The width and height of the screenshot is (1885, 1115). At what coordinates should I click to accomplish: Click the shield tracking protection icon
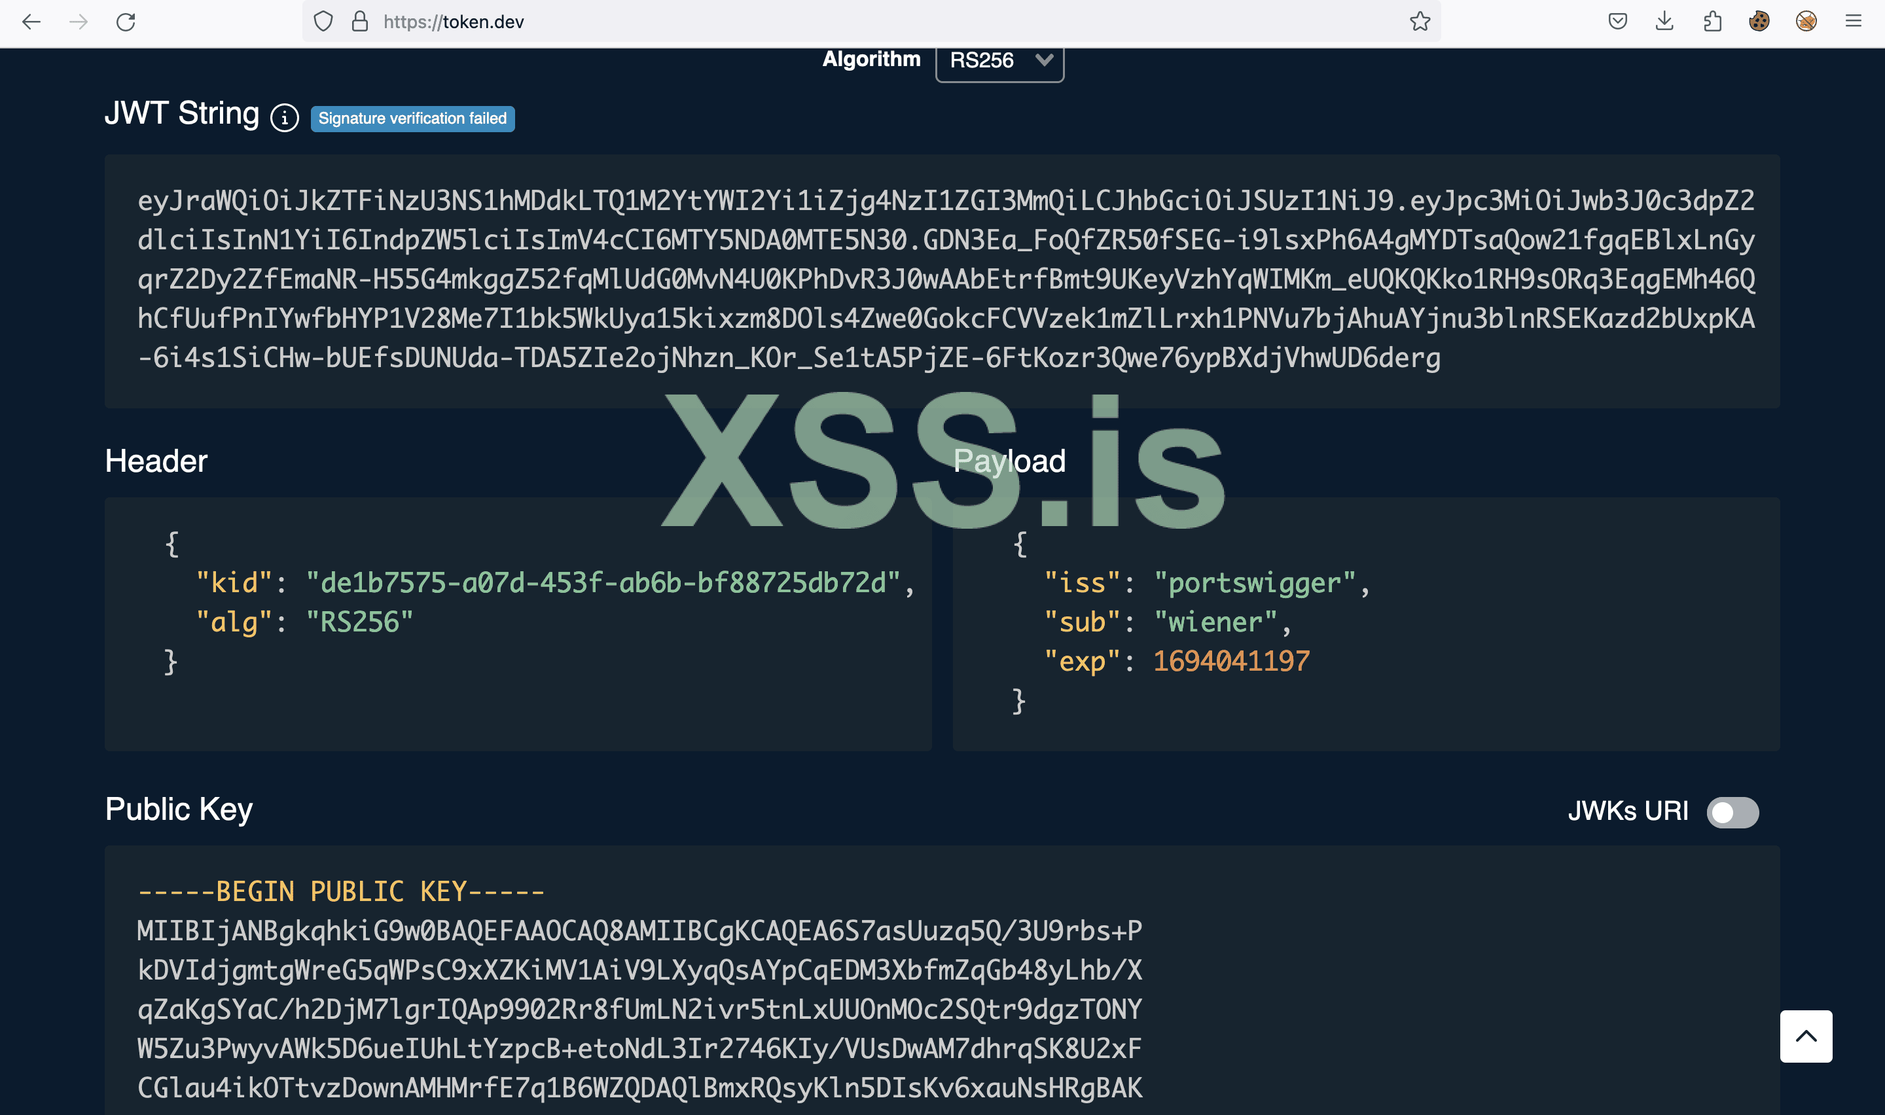coord(323,22)
